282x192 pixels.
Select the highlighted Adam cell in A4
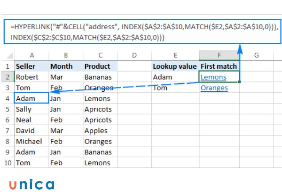[31, 99]
